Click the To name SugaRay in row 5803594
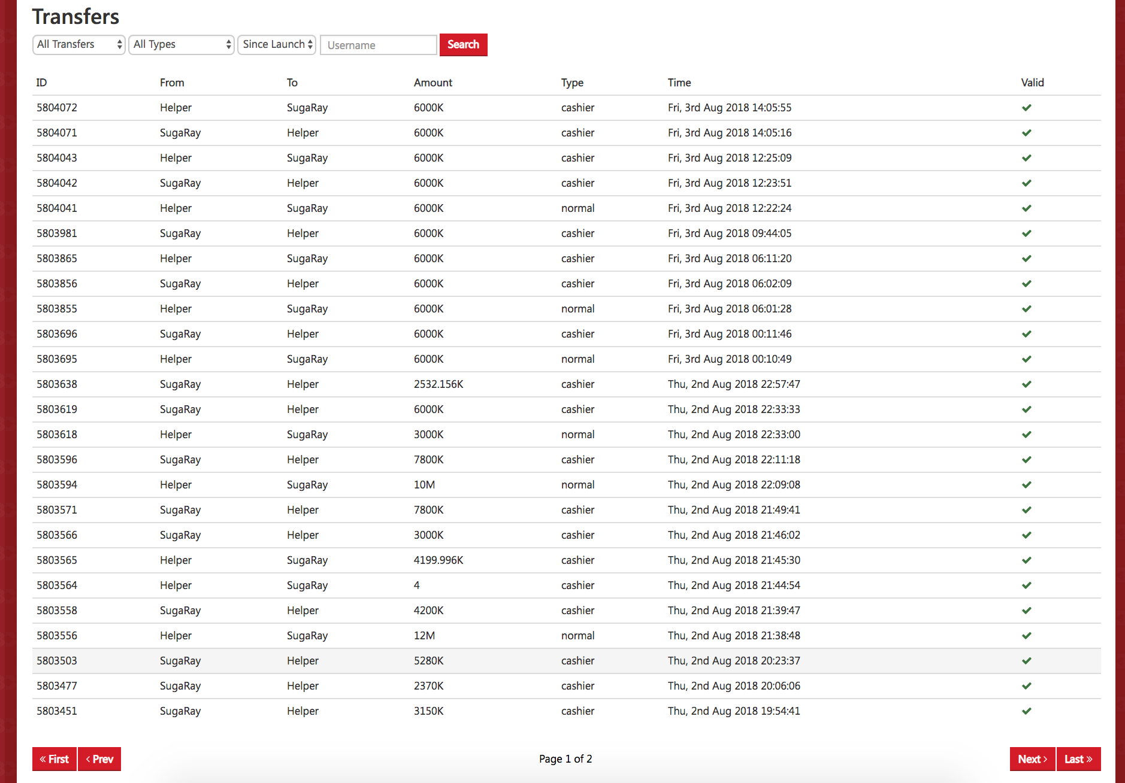Screen dimensions: 1125x783 [x=307, y=485]
